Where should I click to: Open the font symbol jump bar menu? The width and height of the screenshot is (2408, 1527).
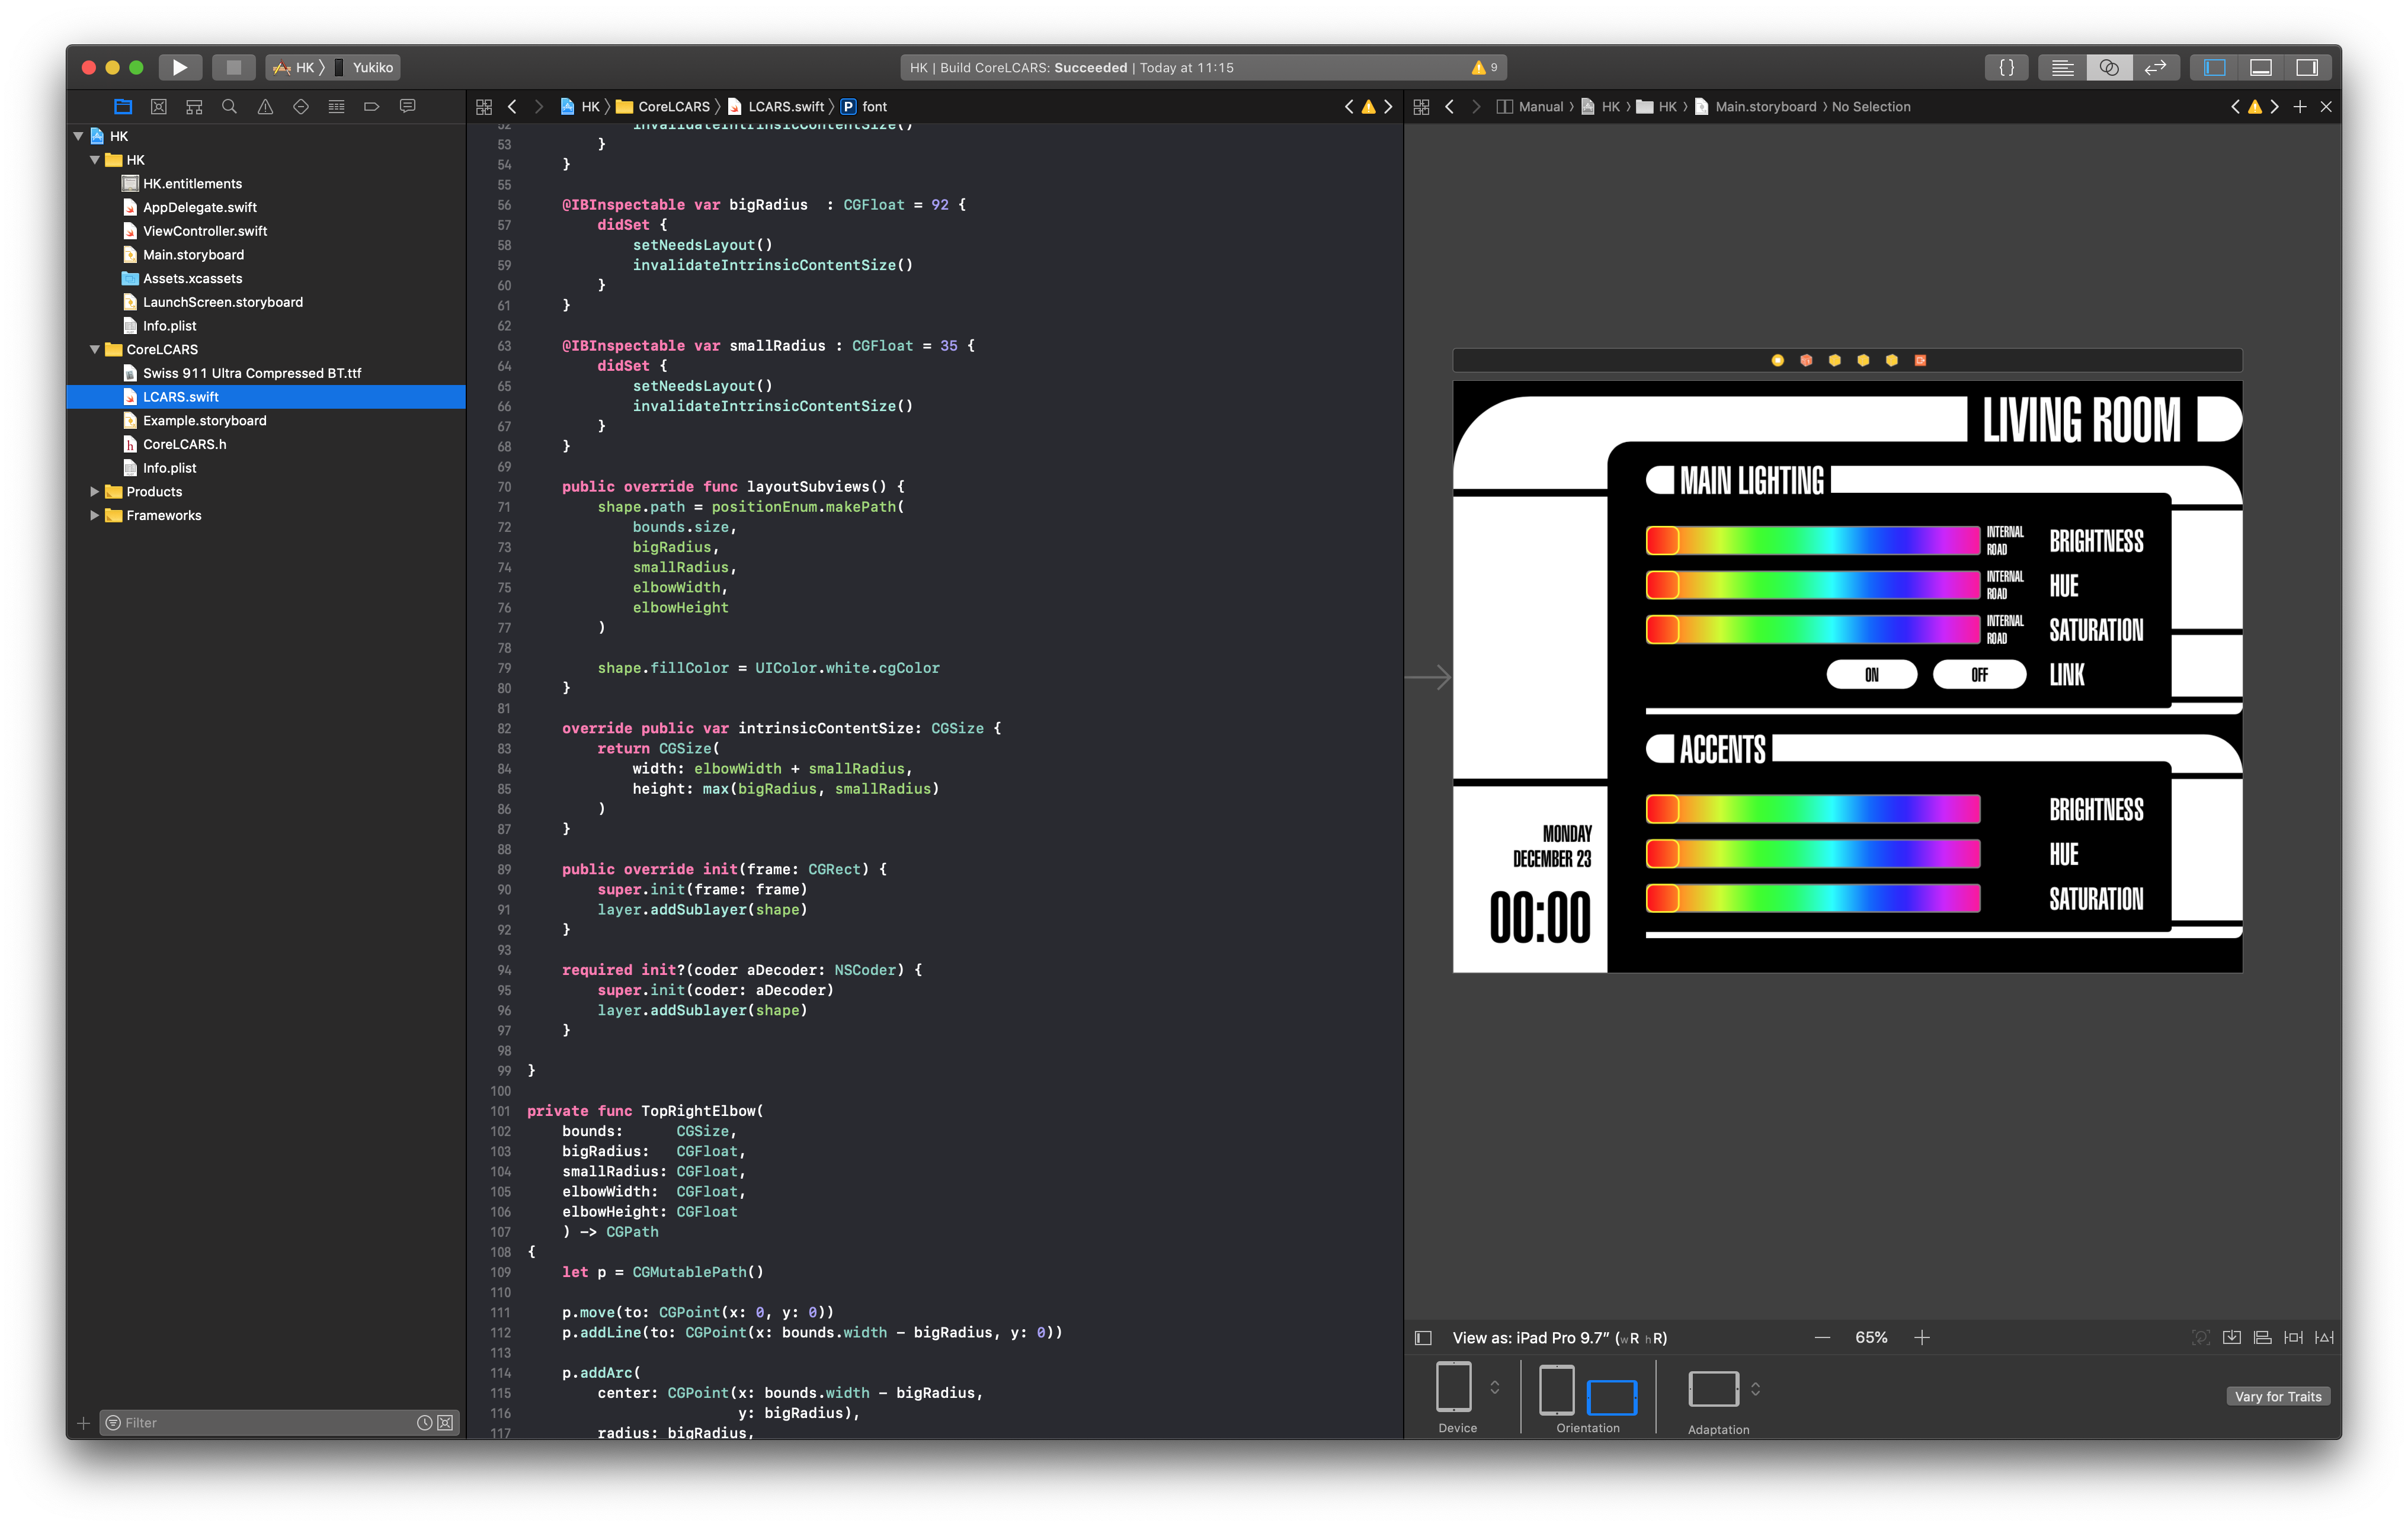865,106
